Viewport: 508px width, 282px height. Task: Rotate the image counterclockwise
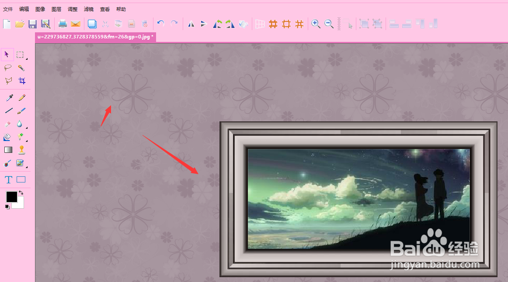217,24
